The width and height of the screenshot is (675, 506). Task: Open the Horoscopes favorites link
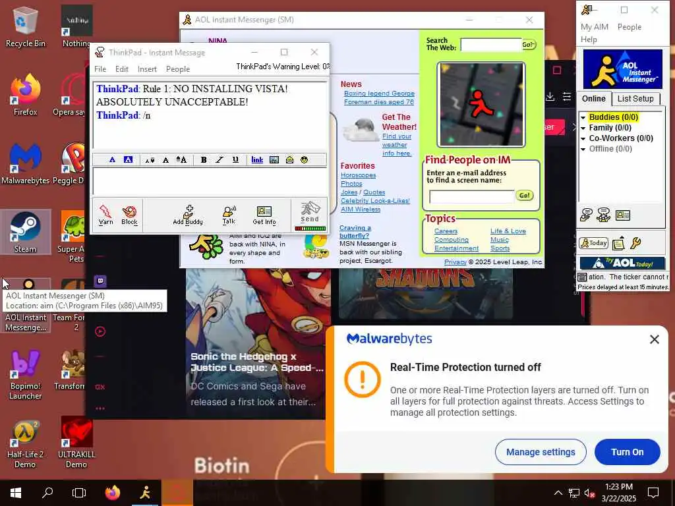[358, 175]
